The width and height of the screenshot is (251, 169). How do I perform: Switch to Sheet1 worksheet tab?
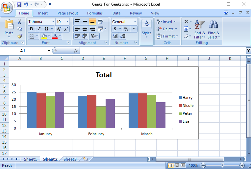(x=30, y=159)
